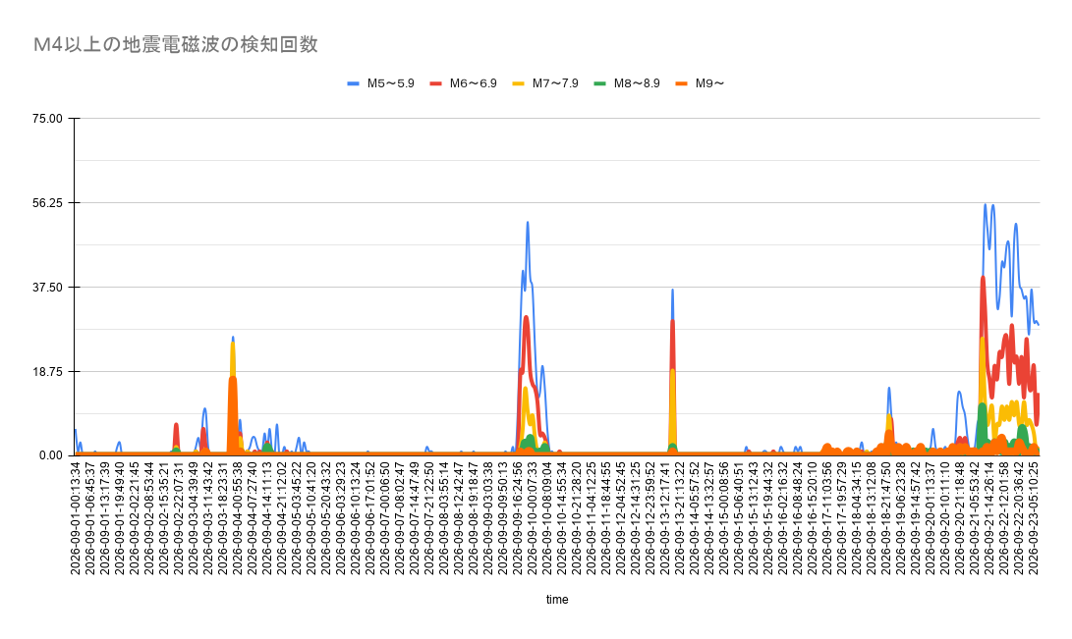Viewport: 1072px width, 639px height.
Task: Select the M7～7.9 legend label
Action: [555, 83]
